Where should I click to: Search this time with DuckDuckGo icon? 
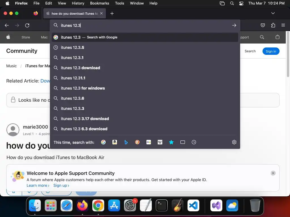(x=137, y=142)
